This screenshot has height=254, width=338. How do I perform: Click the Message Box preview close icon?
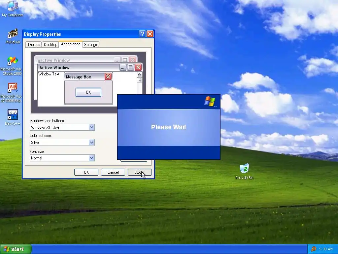point(108,76)
